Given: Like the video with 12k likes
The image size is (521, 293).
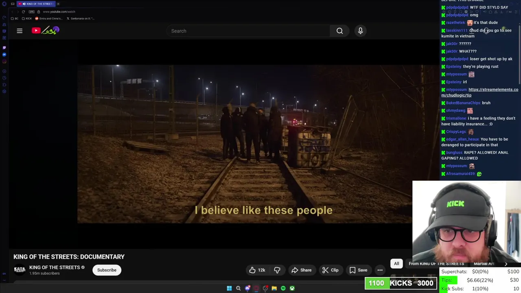Looking at the screenshot, I should click(x=257, y=270).
